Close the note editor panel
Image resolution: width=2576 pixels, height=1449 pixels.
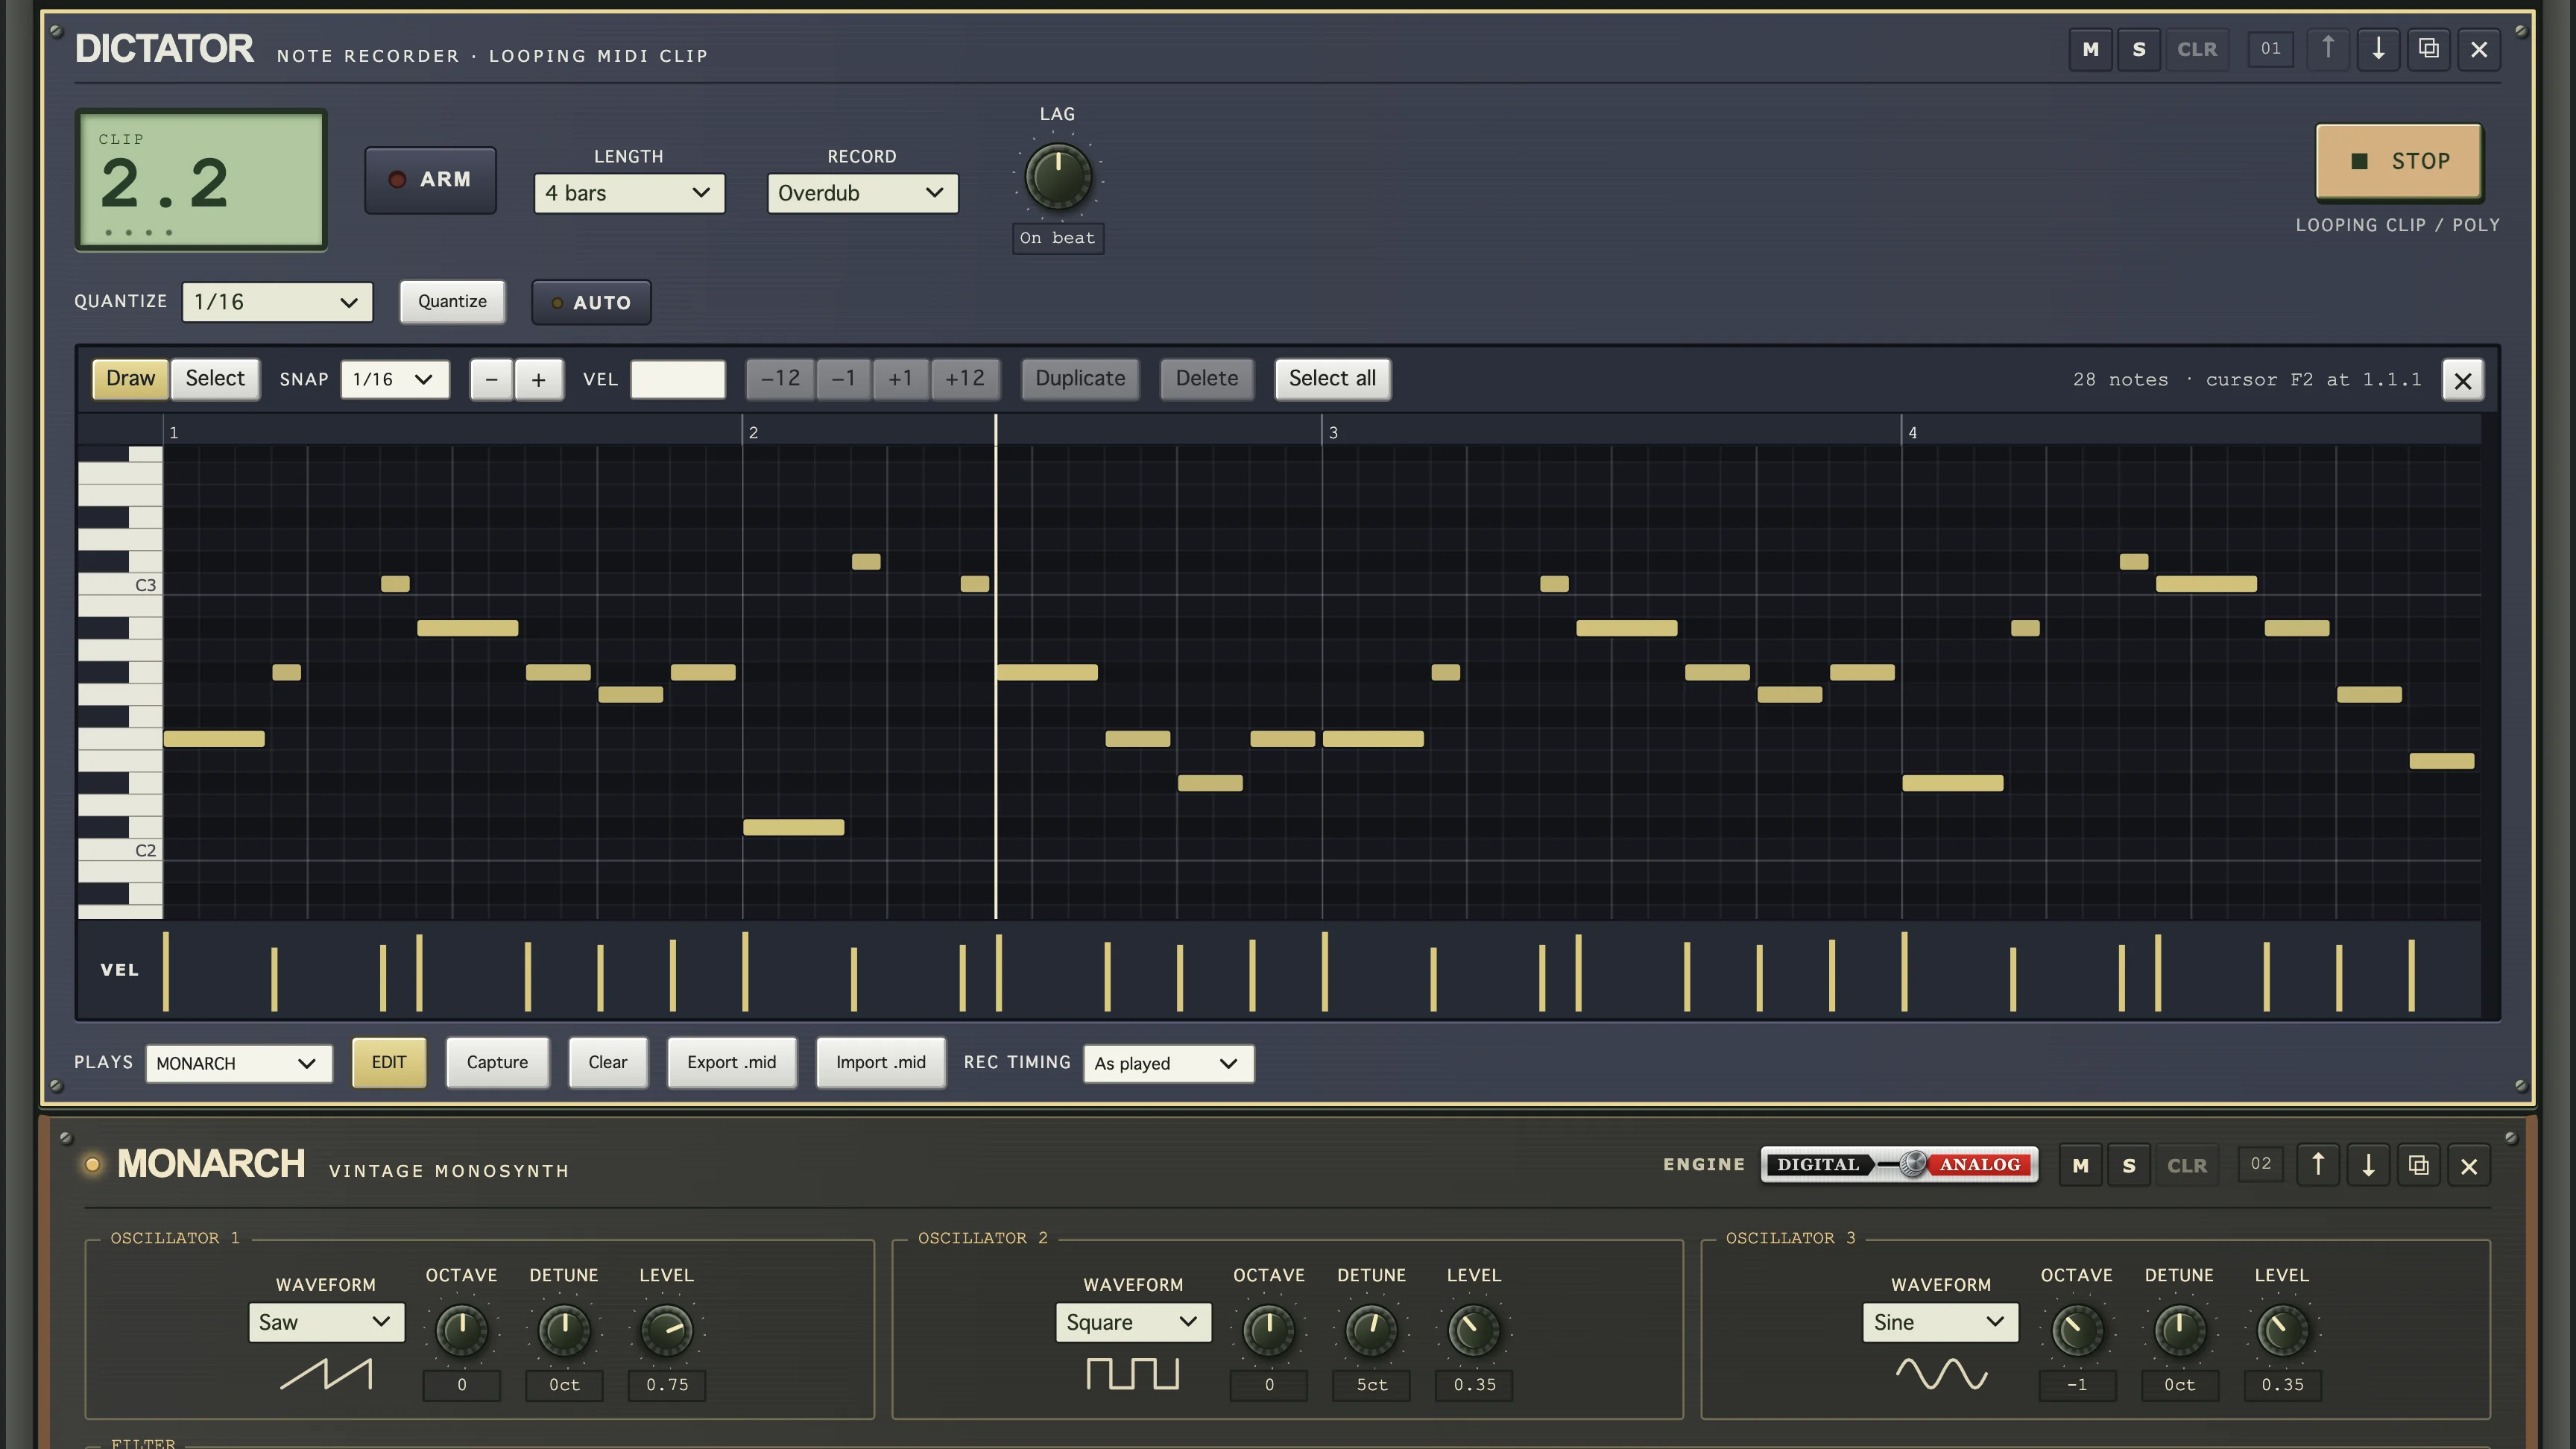[2462, 380]
